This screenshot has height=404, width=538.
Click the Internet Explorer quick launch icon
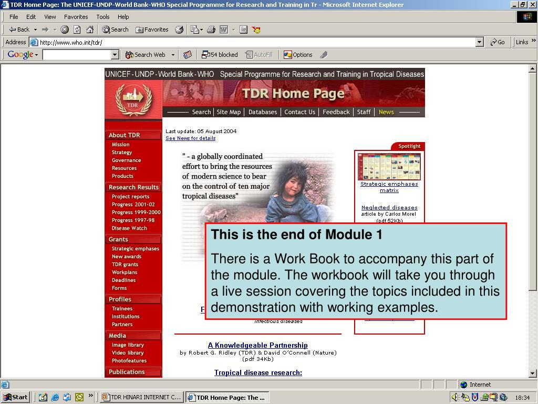point(55,397)
